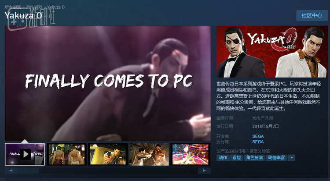
Task: Select the two shirtless fighters screenshot thumbnail
Action: click(x=67, y=154)
